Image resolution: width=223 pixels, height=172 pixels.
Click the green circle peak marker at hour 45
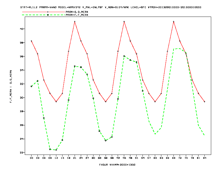click(124, 56)
